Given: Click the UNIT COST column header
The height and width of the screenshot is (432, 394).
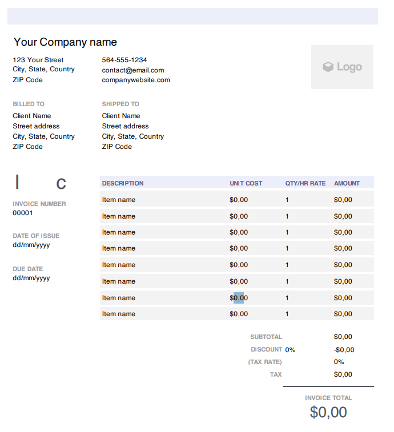Looking at the screenshot, I should point(246,184).
